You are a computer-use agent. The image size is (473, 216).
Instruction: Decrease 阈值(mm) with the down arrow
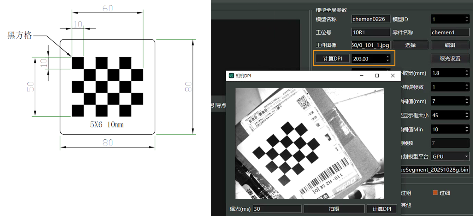coord(467,103)
